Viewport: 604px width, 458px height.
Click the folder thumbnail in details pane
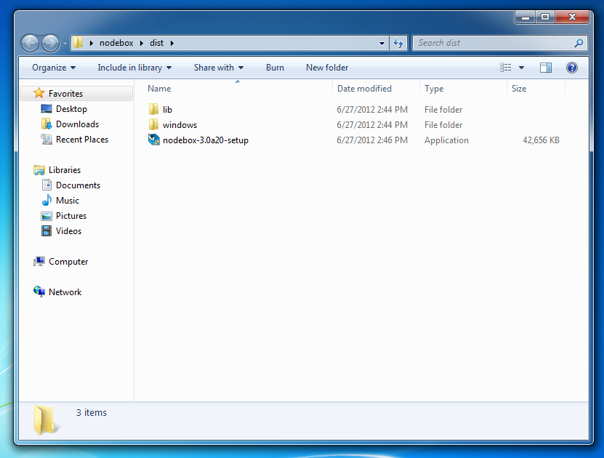(46, 420)
